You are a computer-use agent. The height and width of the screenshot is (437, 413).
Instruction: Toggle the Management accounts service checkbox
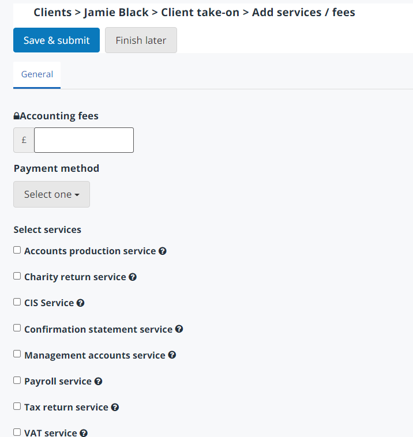coord(17,354)
